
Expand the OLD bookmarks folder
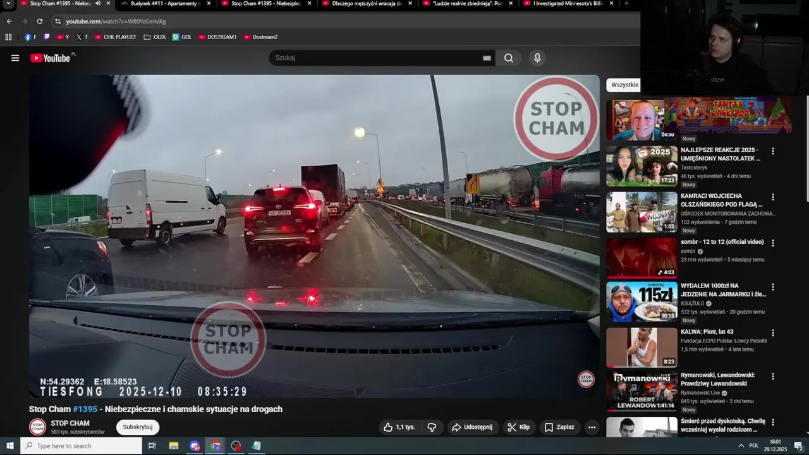pos(155,37)
